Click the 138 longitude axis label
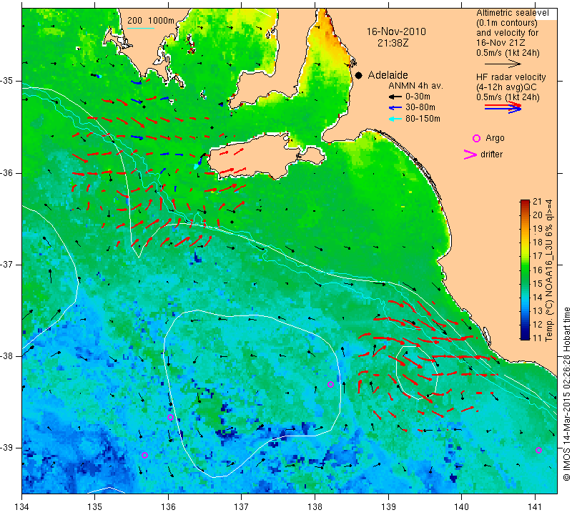Viewport: 572px width, 515px height. [x=315, y=506]
